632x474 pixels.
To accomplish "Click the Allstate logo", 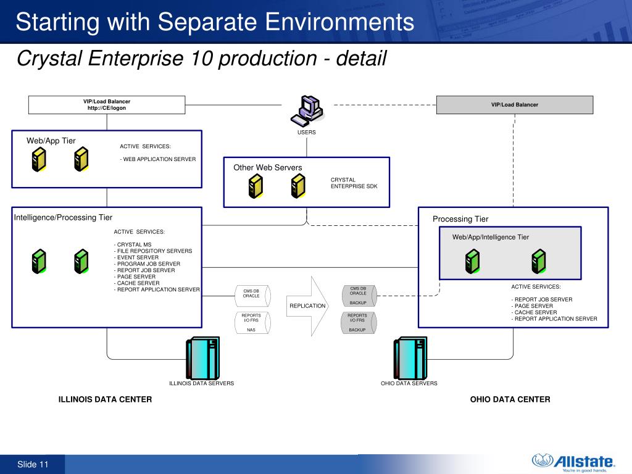I will coord(573,463).
